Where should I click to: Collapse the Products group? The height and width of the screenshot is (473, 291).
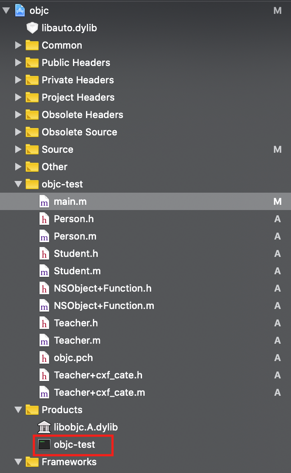pyautogui.click(x=18, y=410)
